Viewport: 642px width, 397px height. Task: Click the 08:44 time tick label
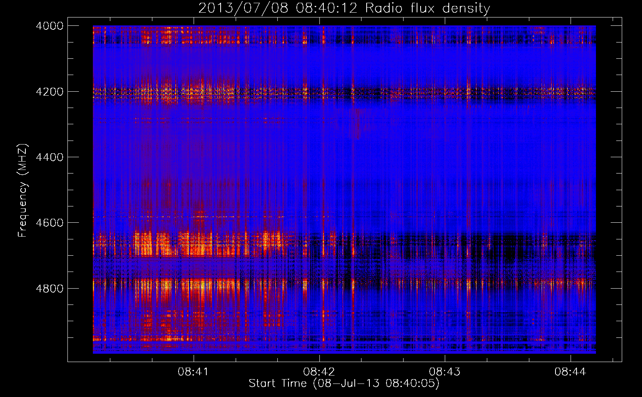[570, 372]
